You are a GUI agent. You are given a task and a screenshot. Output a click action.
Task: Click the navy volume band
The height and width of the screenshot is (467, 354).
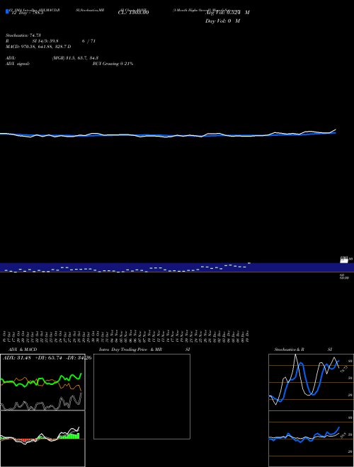pyautogui.click(x=177, y=267)
